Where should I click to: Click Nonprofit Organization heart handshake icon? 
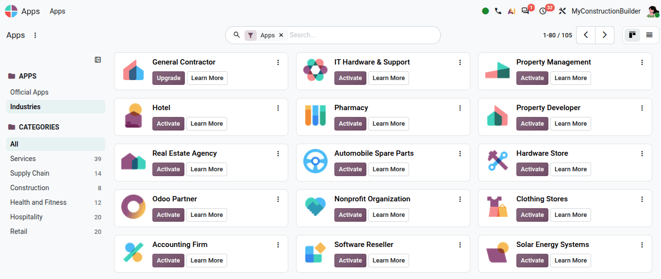[315, 208]
